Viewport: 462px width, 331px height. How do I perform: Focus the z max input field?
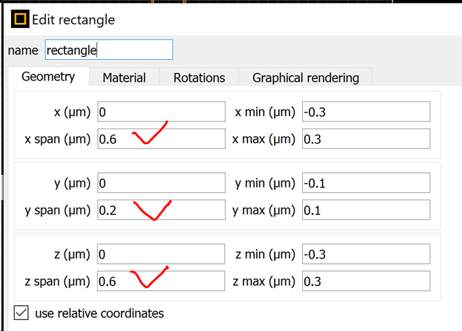(366, 281)
